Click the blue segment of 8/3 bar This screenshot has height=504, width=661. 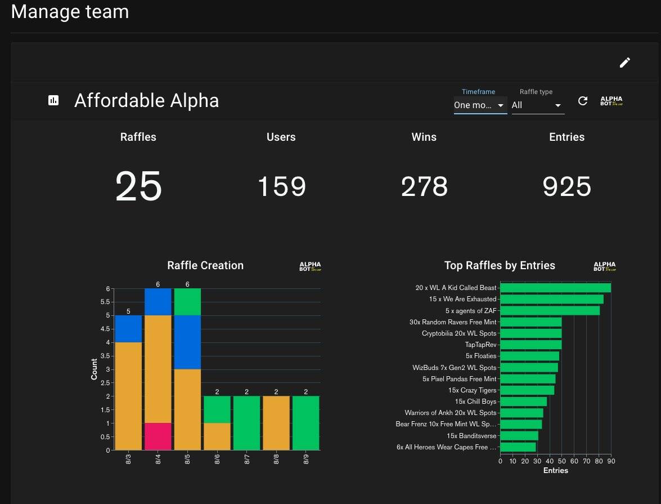[x=129, y=329]
